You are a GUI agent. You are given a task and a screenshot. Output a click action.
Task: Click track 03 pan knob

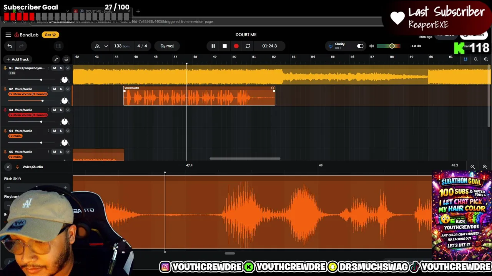(x=64, y=122)
